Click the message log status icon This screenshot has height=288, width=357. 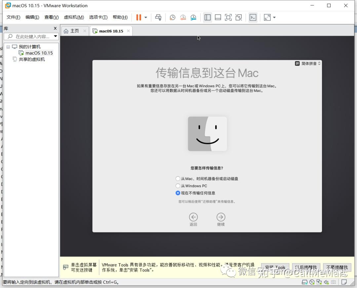(344, 282)
